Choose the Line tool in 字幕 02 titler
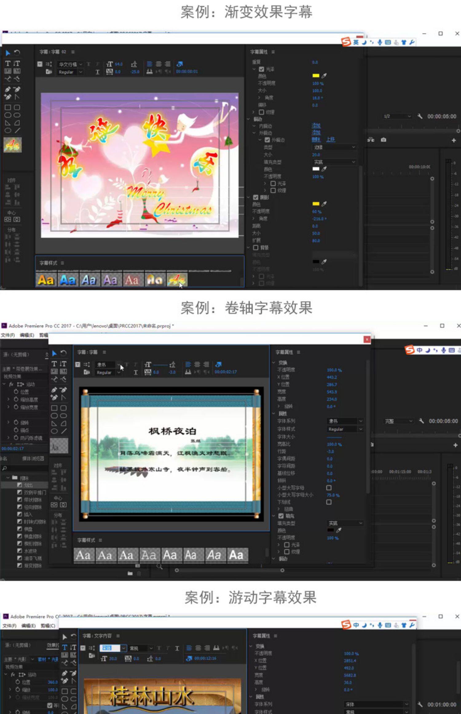The height and width of the screenshot is (714, 461). click(17, 130)
